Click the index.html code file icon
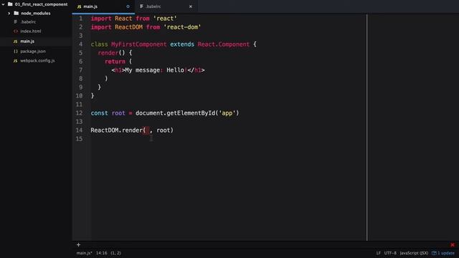Screen dimensions: 459x258 tap(16, 31)
